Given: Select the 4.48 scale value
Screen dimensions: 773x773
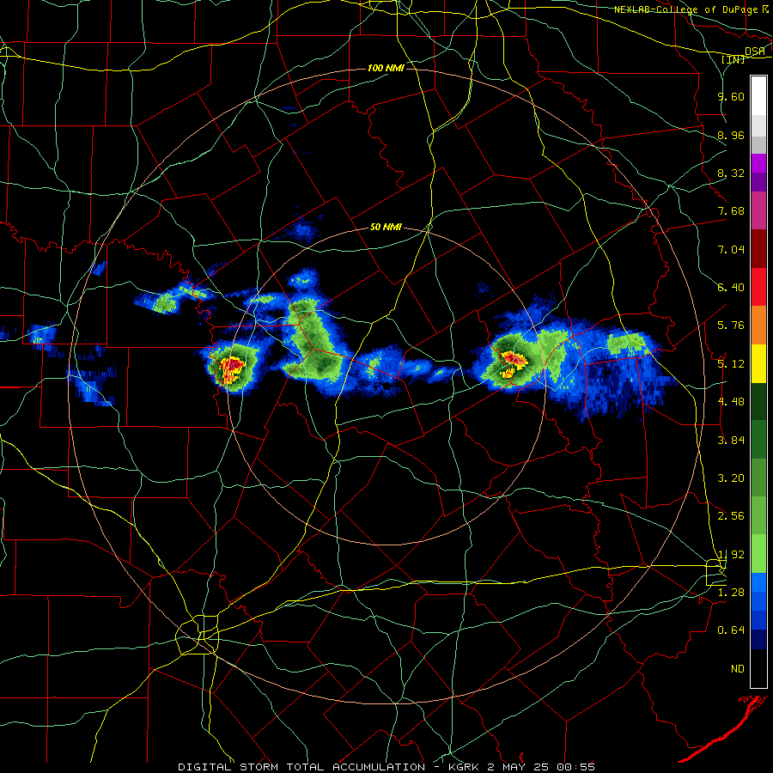Looking at the screenshot, I should [731, 402].
